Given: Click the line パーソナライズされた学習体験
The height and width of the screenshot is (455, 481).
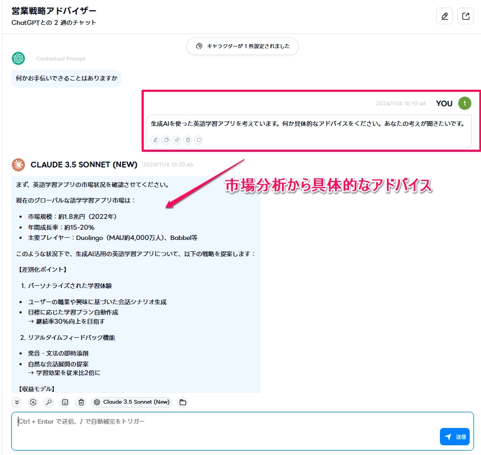Looking at the screenshot, I should point(70,286).
